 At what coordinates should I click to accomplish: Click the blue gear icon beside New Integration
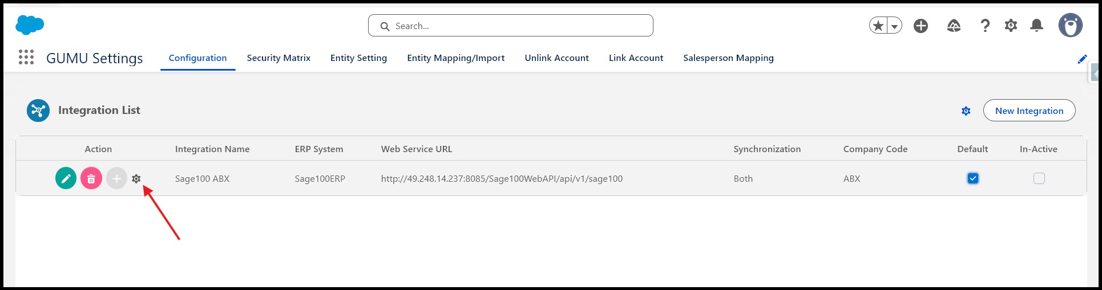(966, 111)
